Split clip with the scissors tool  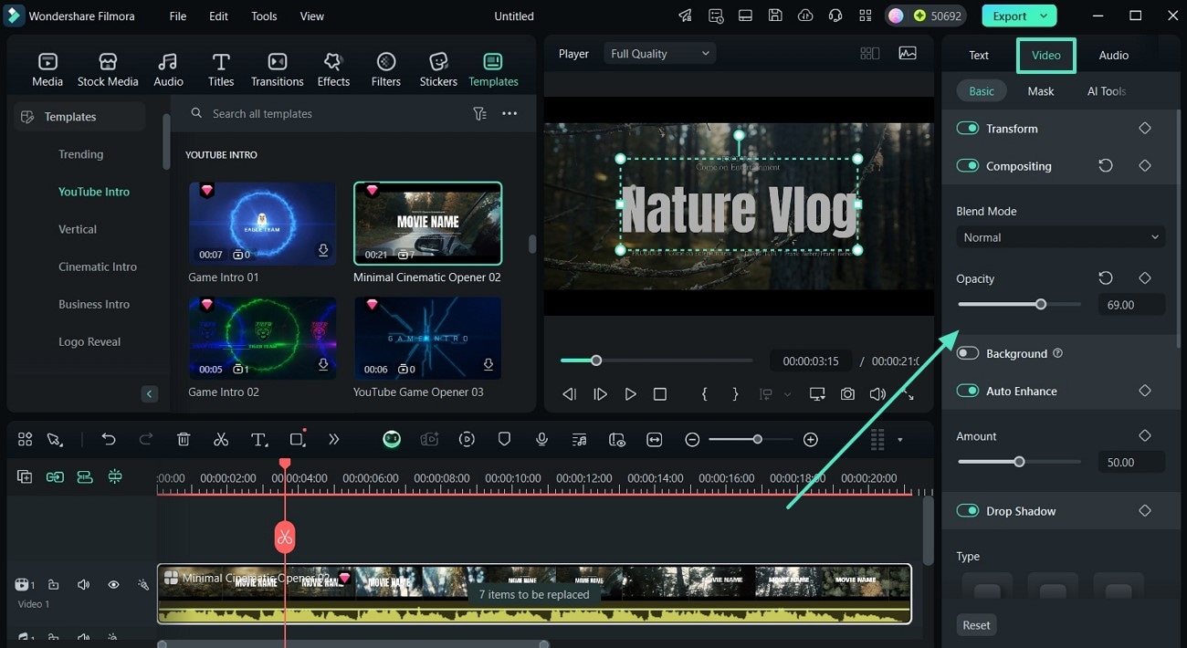click(x=221, y=439)
